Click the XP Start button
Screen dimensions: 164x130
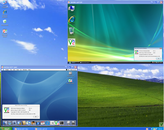click(x=6, y=129)
